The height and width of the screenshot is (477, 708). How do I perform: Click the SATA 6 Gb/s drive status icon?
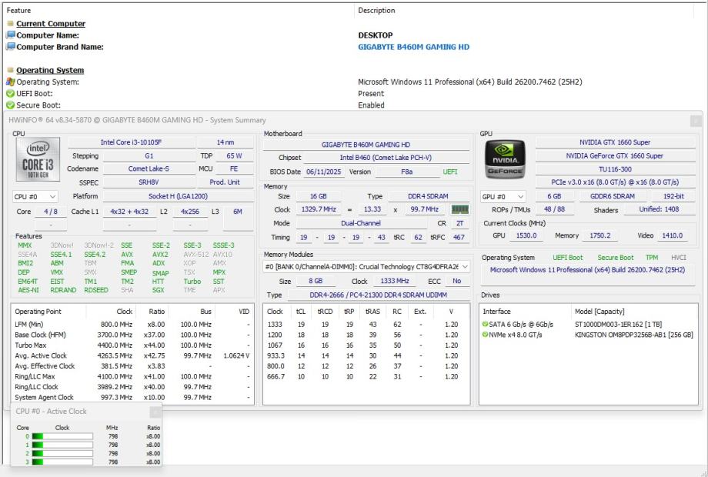(x=484, y=324)
